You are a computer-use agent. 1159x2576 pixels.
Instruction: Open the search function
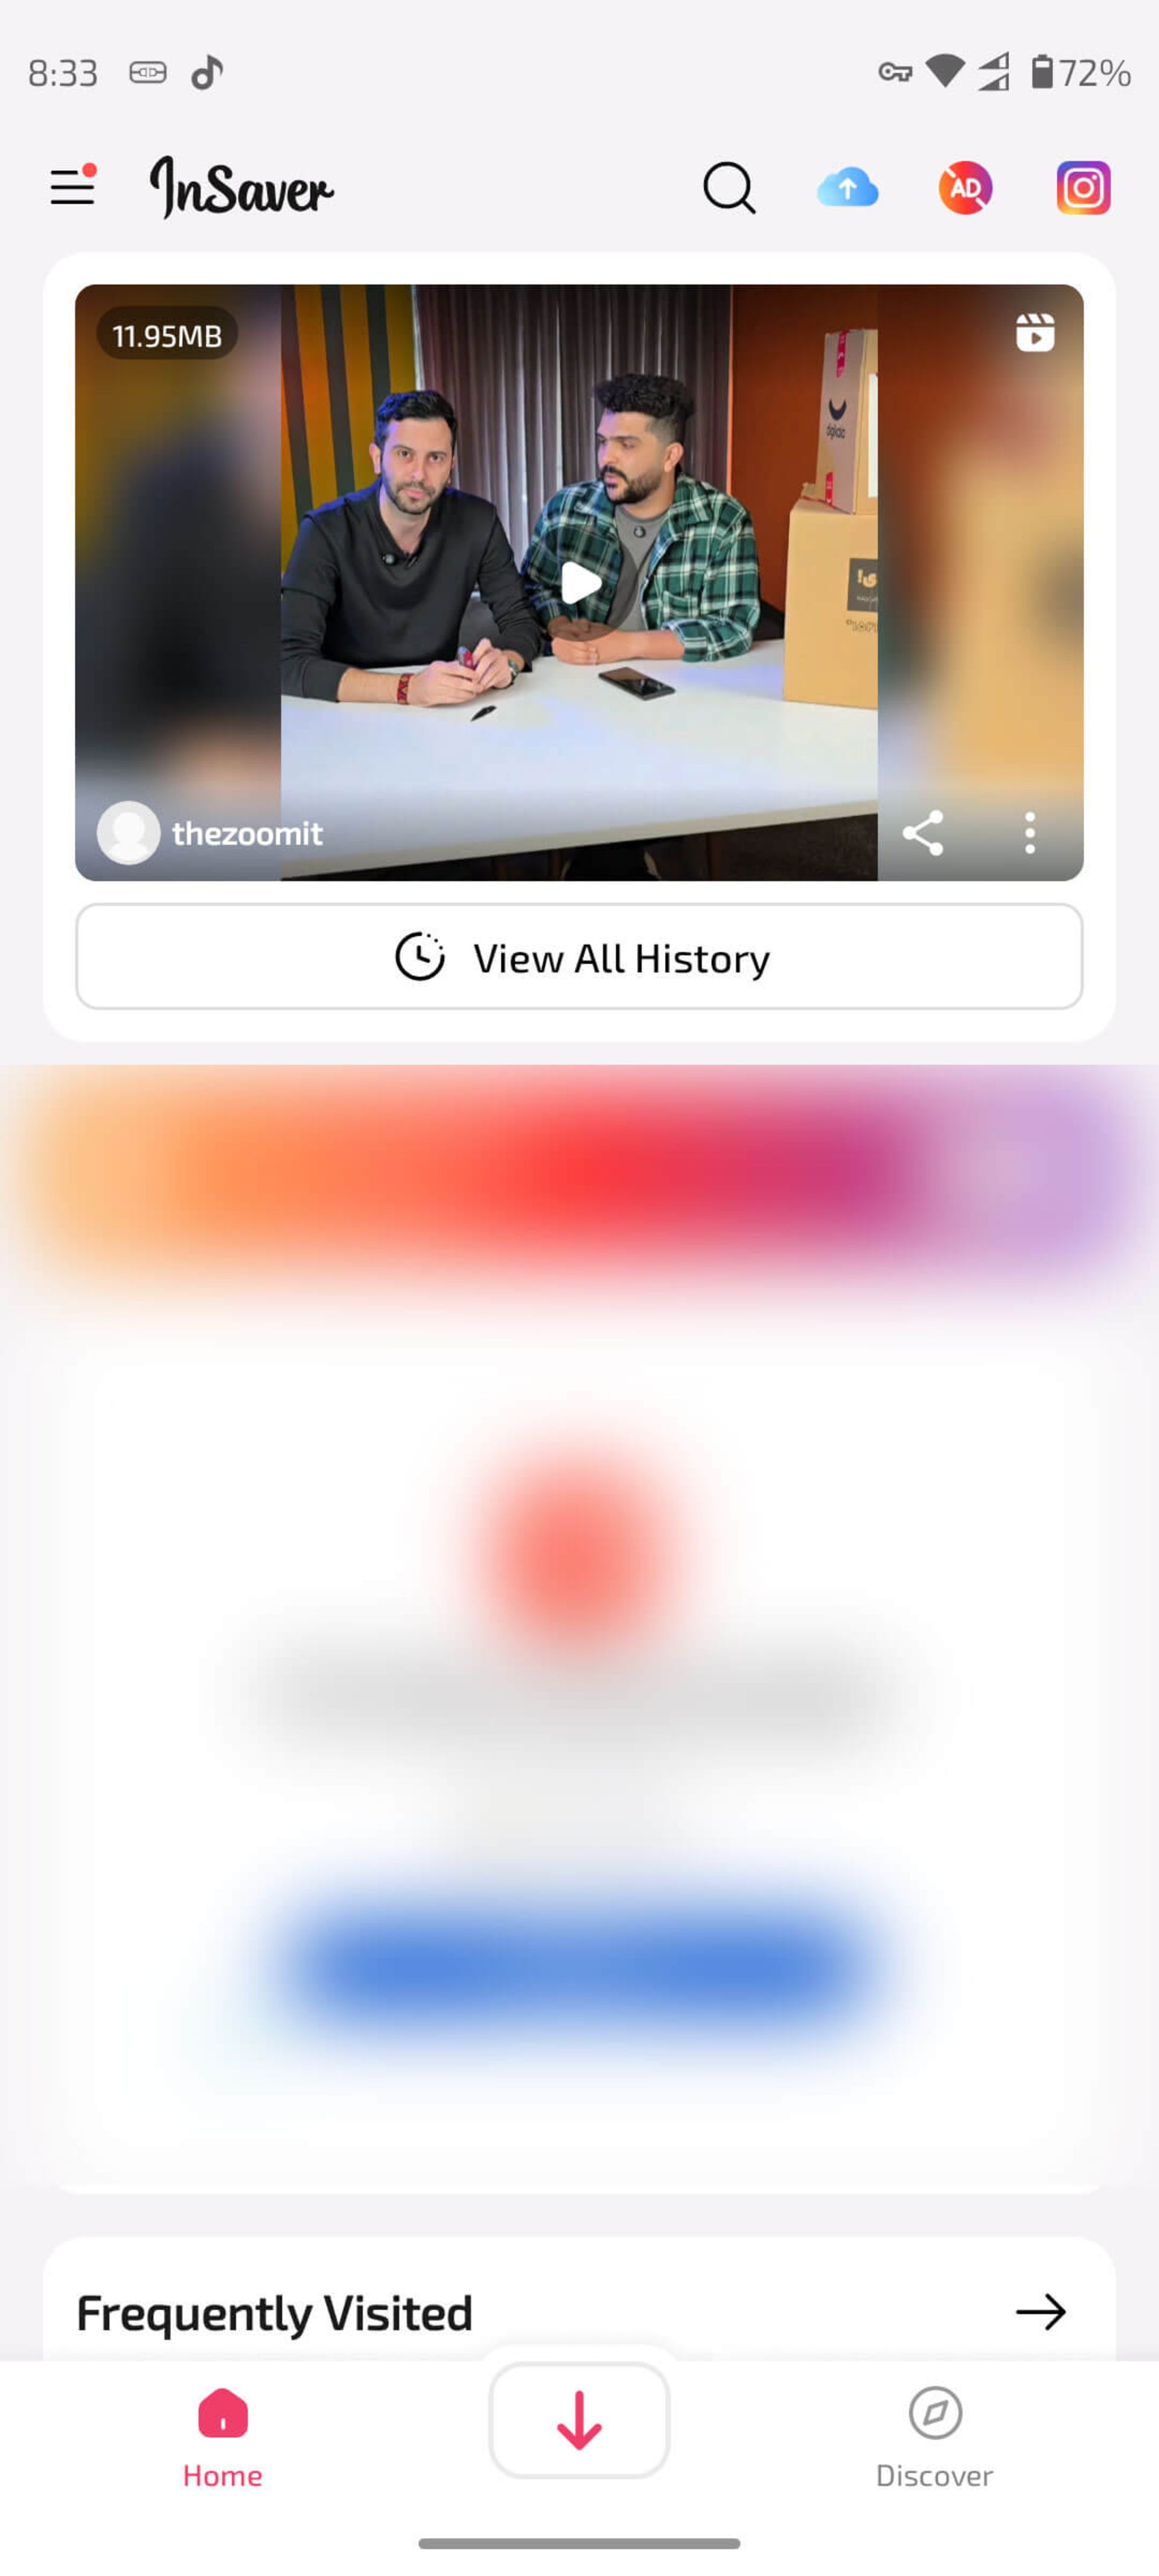(729, 186)
